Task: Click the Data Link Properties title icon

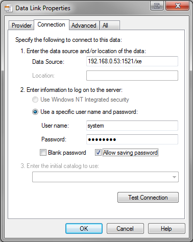Action: (x=8, y=9)
